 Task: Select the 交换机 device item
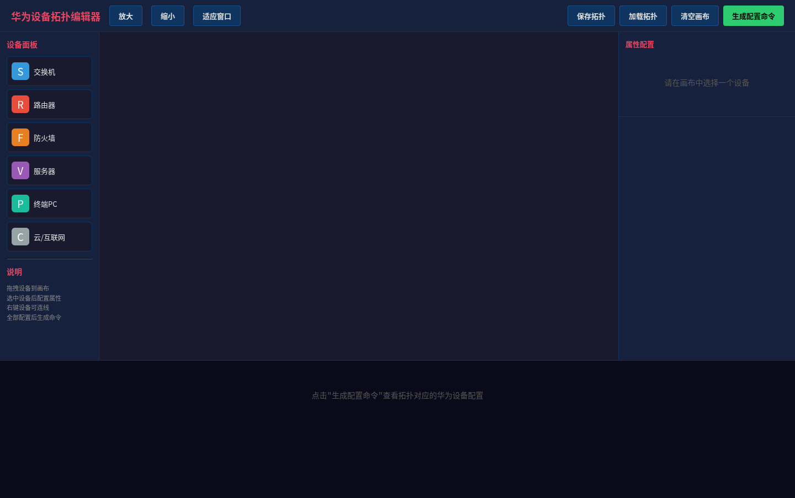point(49,71)
